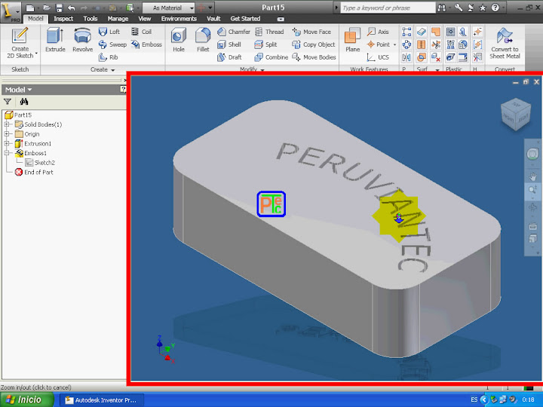The width and height of the screenshot is (543, 407).
Task: Activate the Emboss tool
Action: pyautogui.click(x=146, y=44)
